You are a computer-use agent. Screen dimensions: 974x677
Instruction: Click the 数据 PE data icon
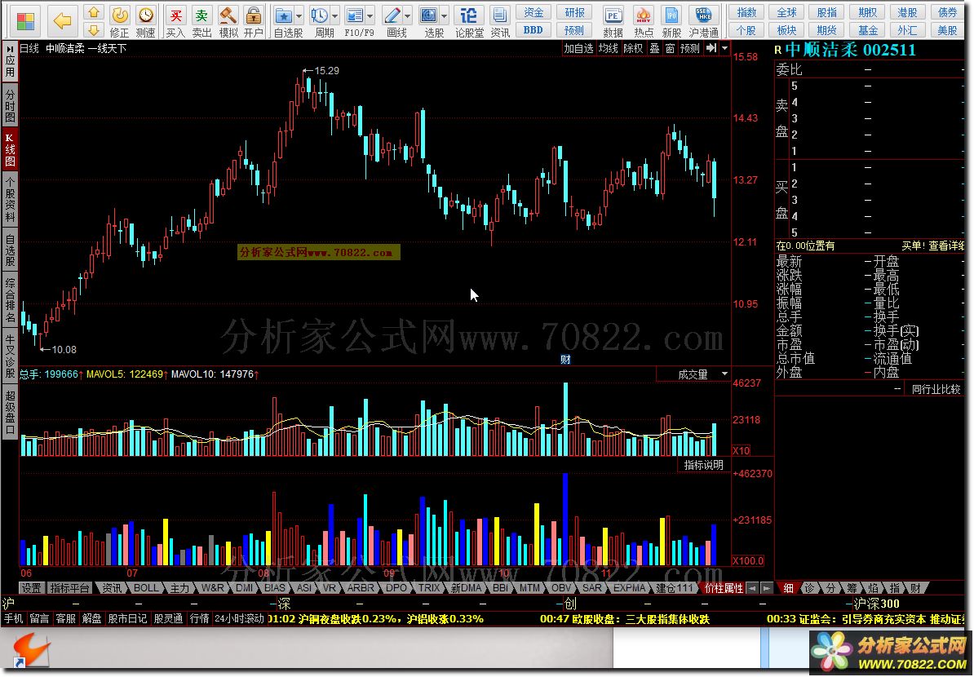click(x=613, y=22)
